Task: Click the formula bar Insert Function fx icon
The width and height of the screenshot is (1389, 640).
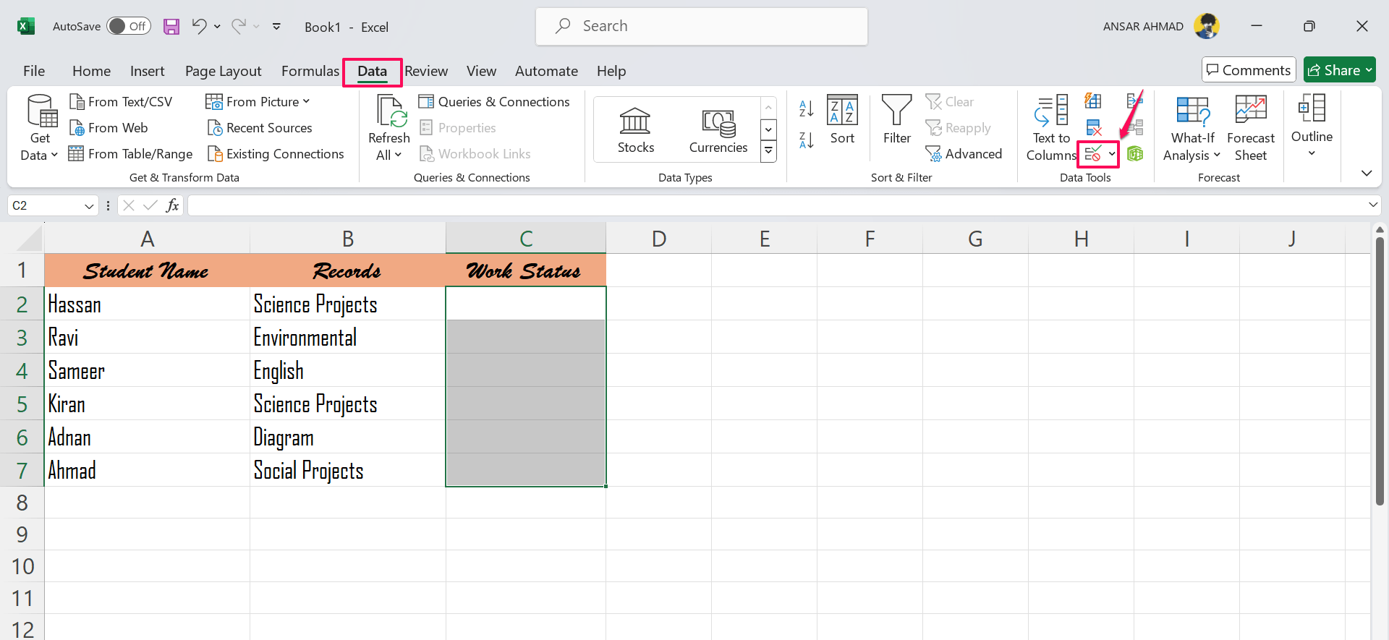Action: click(173, 205)
